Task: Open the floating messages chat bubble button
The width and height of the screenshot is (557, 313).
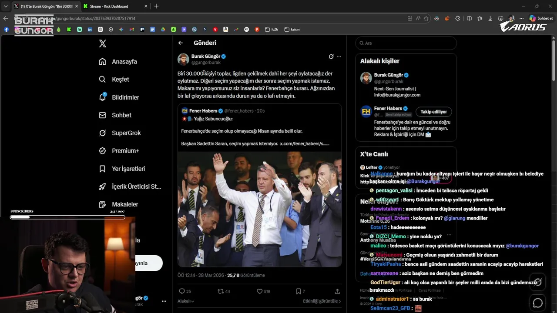Action: (538, 303)
